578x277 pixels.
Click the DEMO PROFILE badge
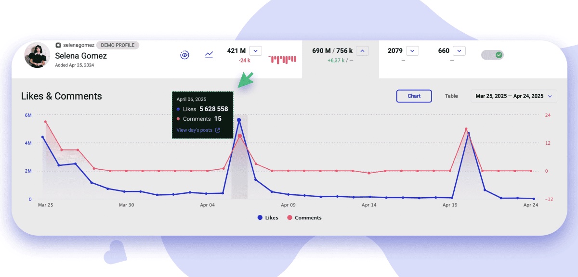[x=118, y=45]
